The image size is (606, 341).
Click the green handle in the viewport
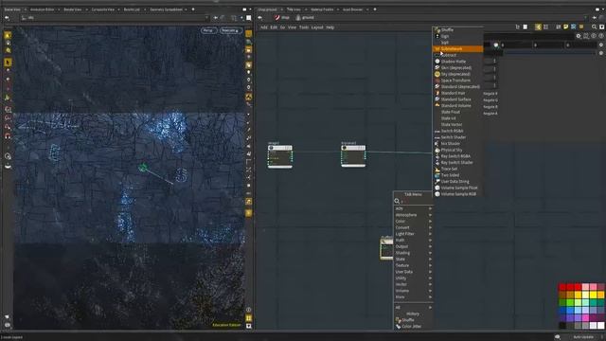(143, 168)
